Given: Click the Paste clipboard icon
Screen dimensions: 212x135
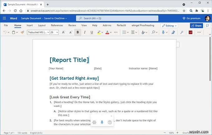Looking at the screenshot, I should [13, 32].
